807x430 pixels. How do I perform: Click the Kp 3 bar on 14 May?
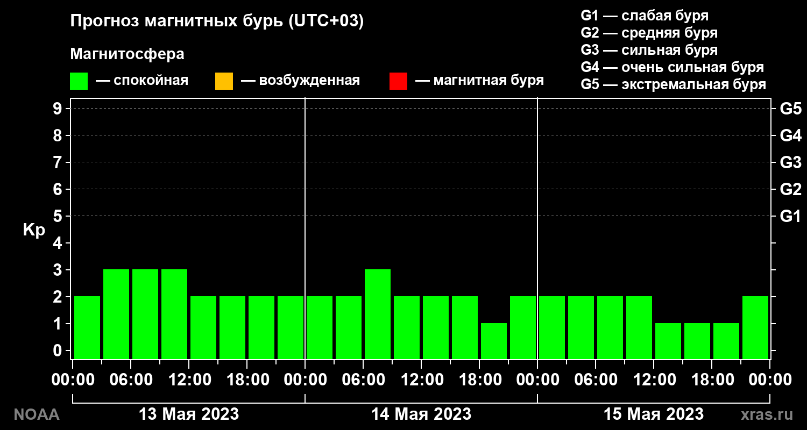point(378,314)
